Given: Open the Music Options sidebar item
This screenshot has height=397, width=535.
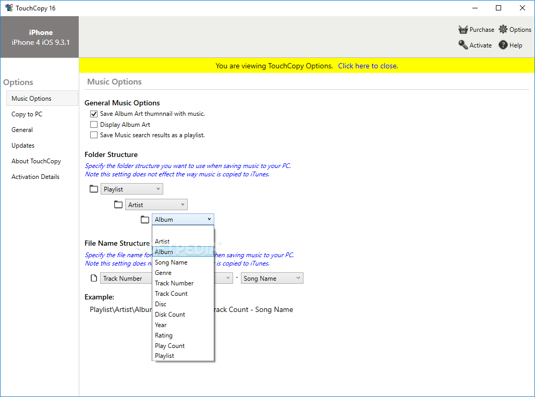Looking at the screenshot, I should [x=42, y=98].
